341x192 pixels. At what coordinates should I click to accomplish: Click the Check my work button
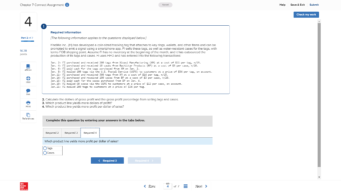(306, 15)
